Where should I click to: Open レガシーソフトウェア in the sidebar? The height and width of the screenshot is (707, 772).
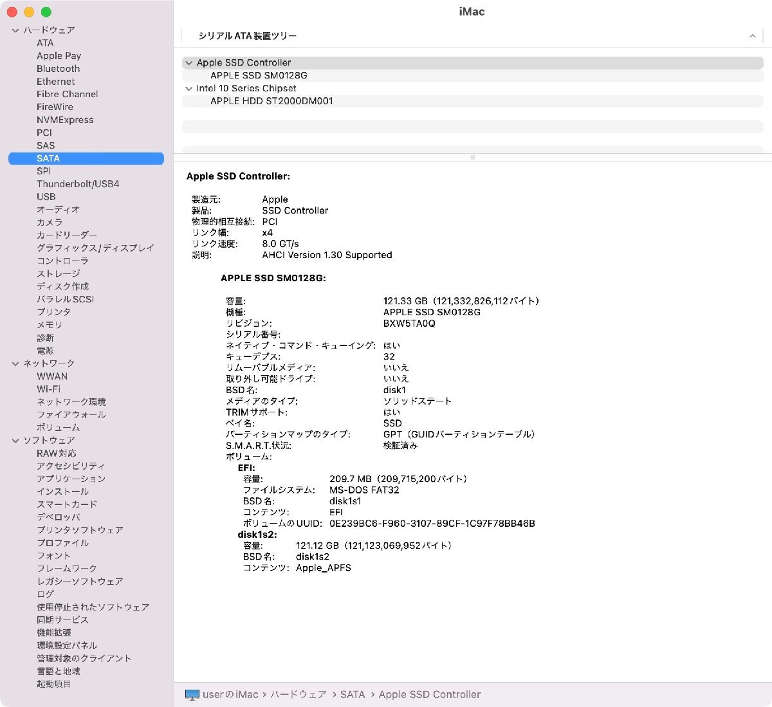(80, 582)
